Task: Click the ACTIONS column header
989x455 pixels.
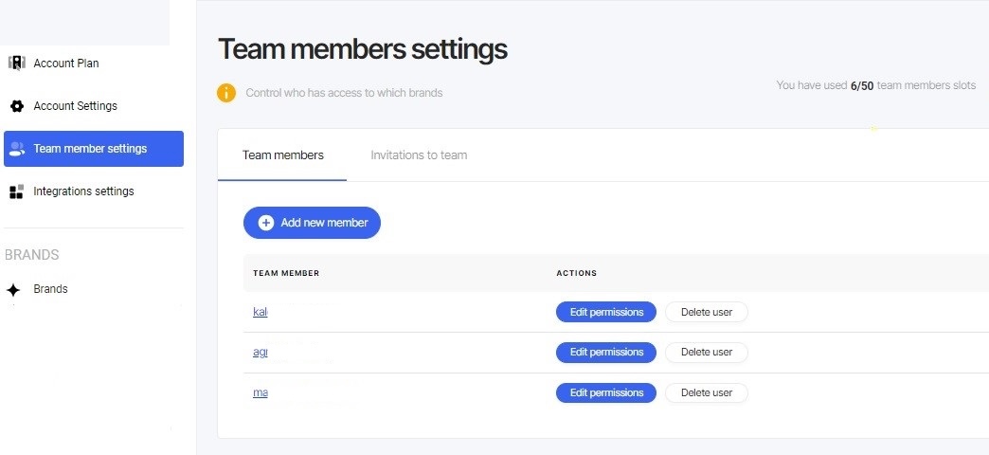Action: (577, 273)
